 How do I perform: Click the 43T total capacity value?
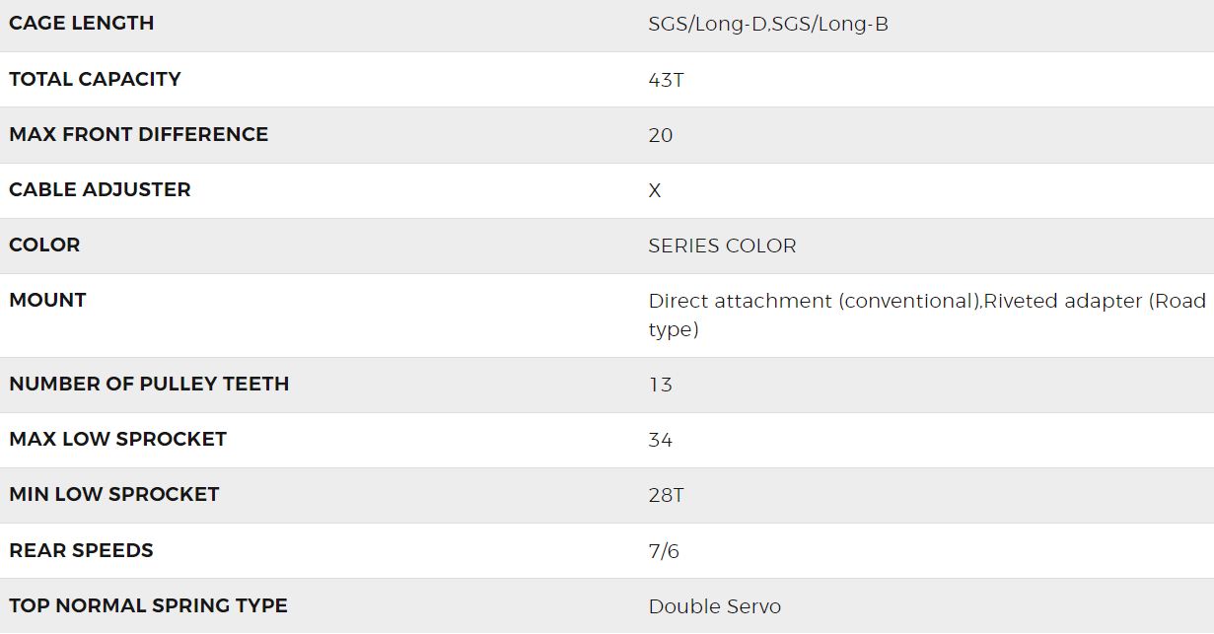click(x=666, y=80)
